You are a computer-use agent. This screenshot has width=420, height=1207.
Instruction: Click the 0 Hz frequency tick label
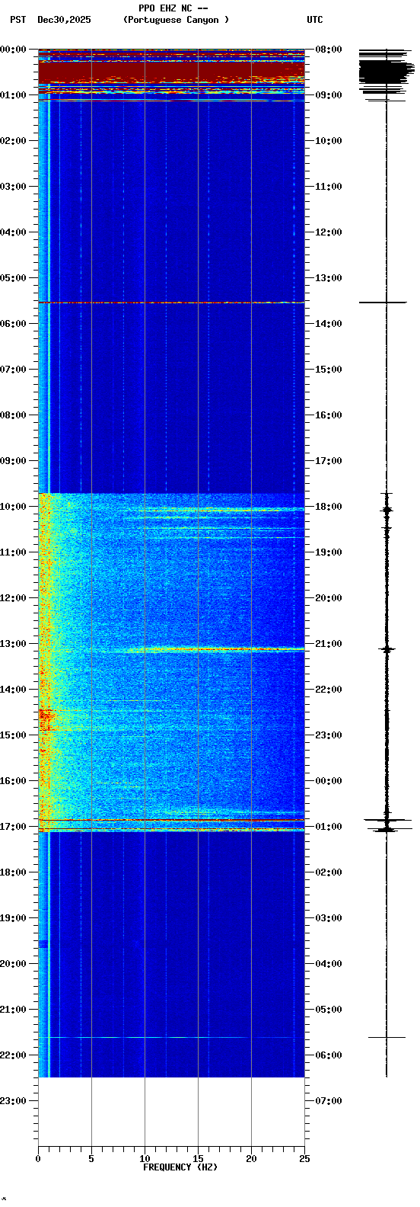(38, 1159)
